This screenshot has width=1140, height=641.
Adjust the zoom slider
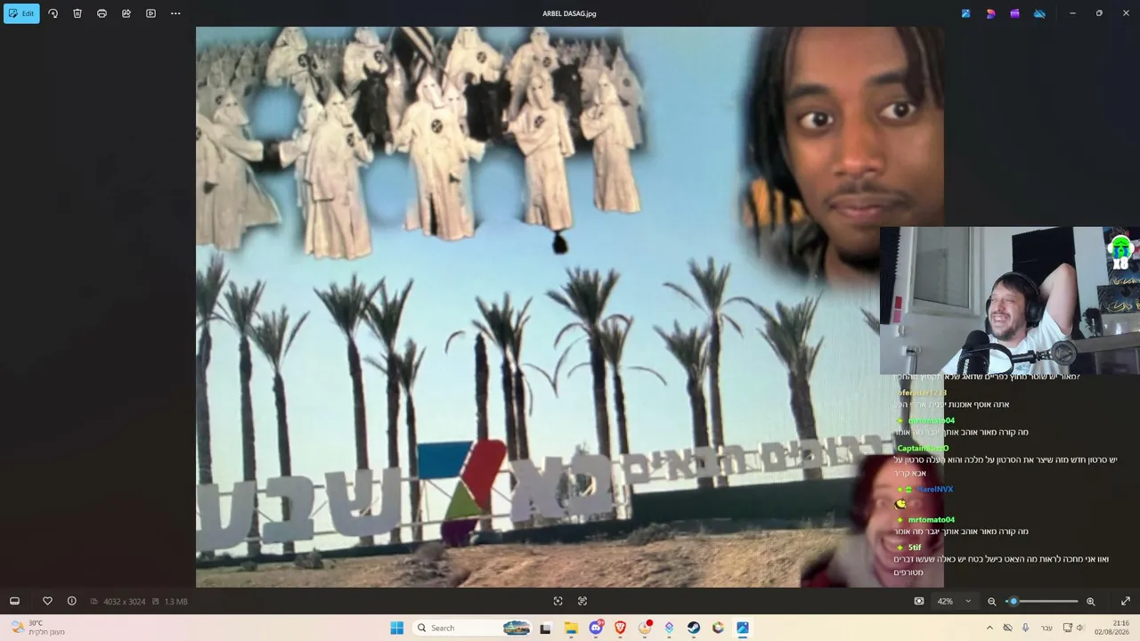(1042, 601)
